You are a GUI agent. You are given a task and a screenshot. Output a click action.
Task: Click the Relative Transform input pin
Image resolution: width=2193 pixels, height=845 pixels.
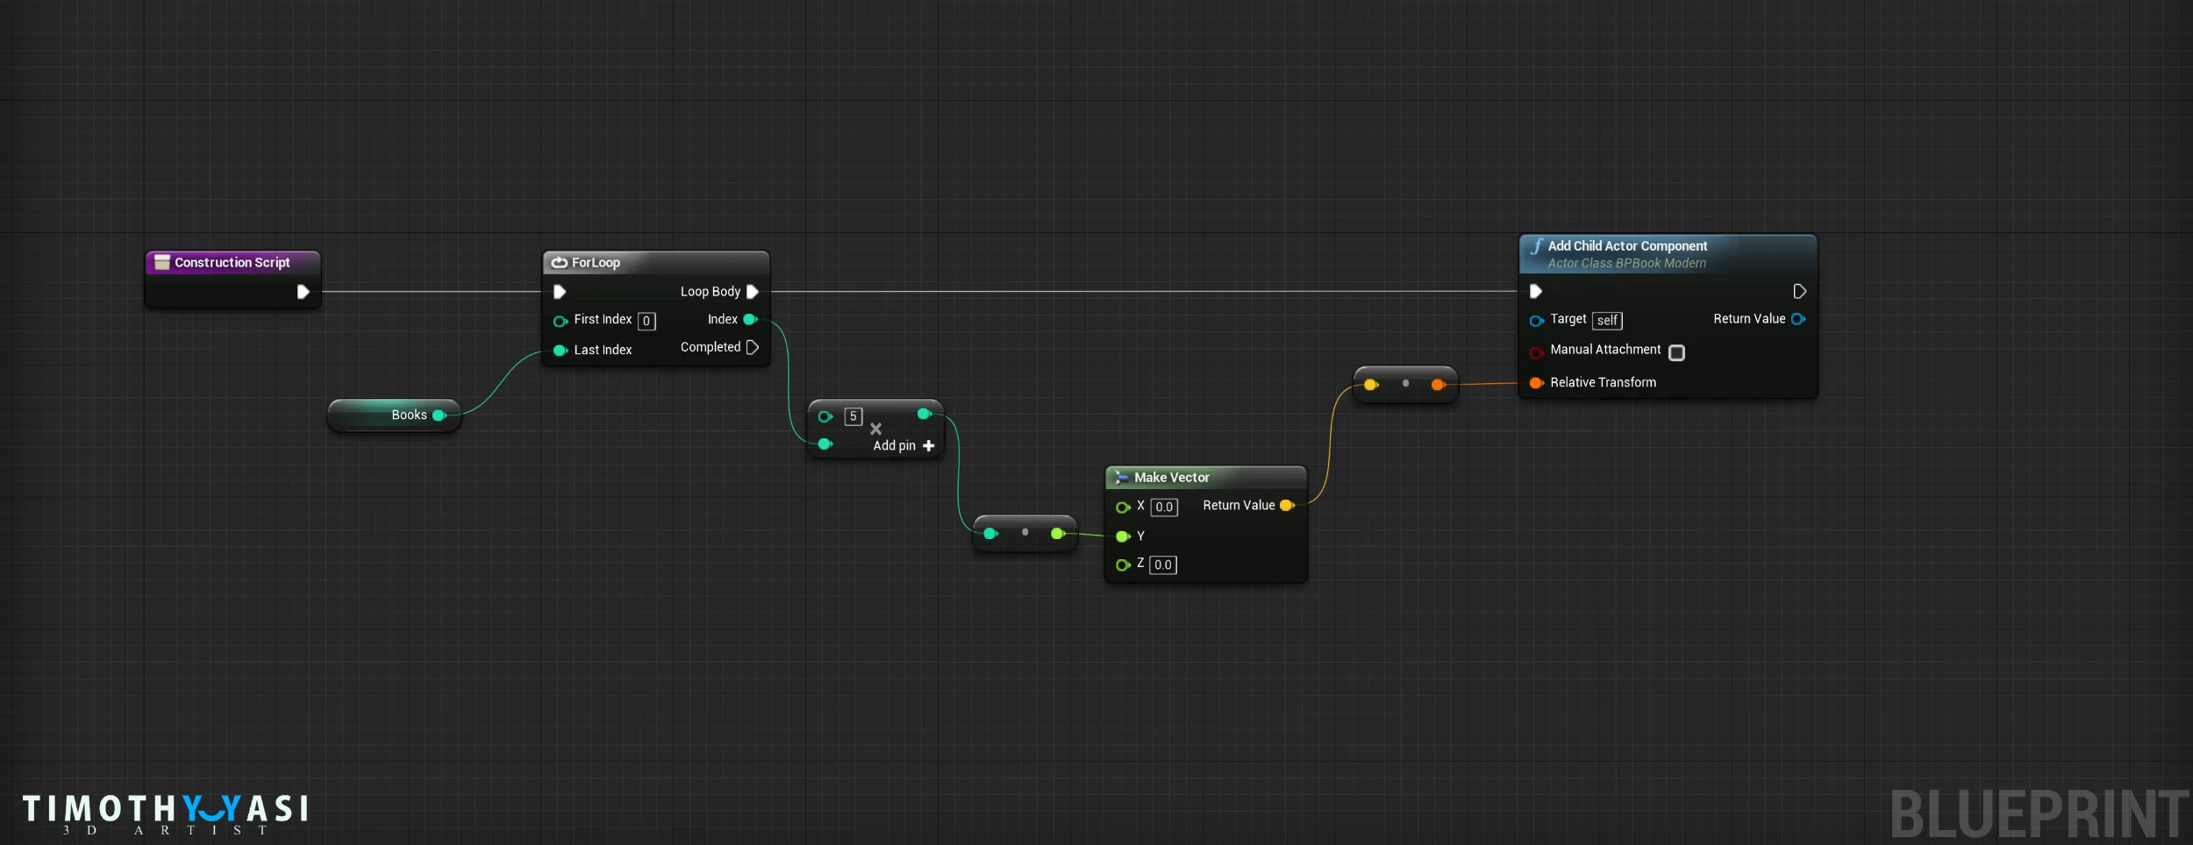1537,383
